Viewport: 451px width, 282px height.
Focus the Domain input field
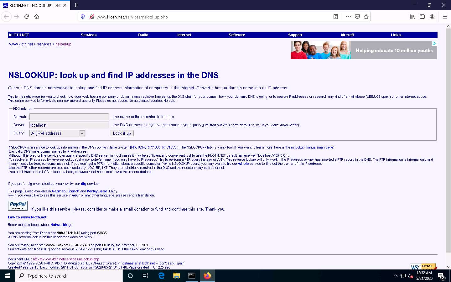[69, 117]
